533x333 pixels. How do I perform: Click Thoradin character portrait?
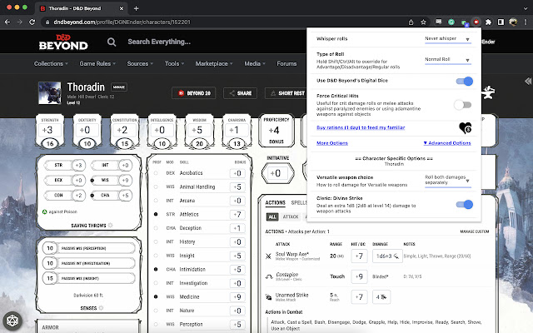(50, 92)
